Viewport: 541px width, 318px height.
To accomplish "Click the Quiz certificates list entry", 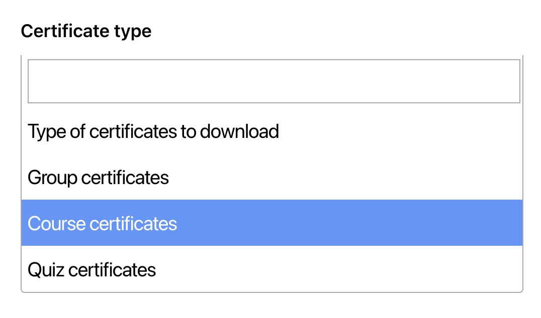I will coord(92,270).
